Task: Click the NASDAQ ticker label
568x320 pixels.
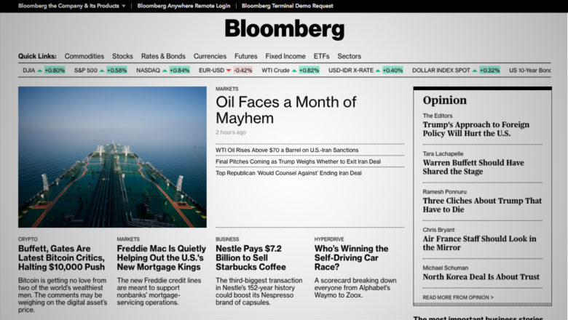Action: 148,70
